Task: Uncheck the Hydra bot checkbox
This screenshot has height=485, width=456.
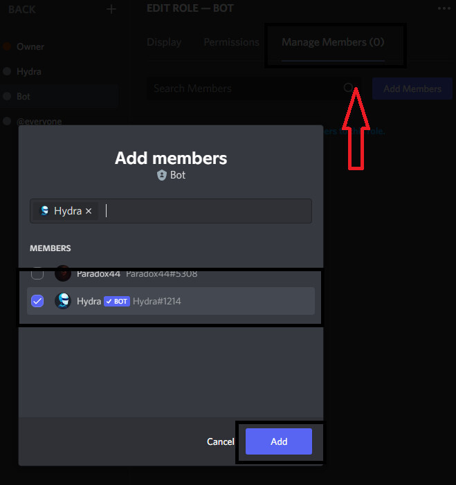Action: click(37, 301)
